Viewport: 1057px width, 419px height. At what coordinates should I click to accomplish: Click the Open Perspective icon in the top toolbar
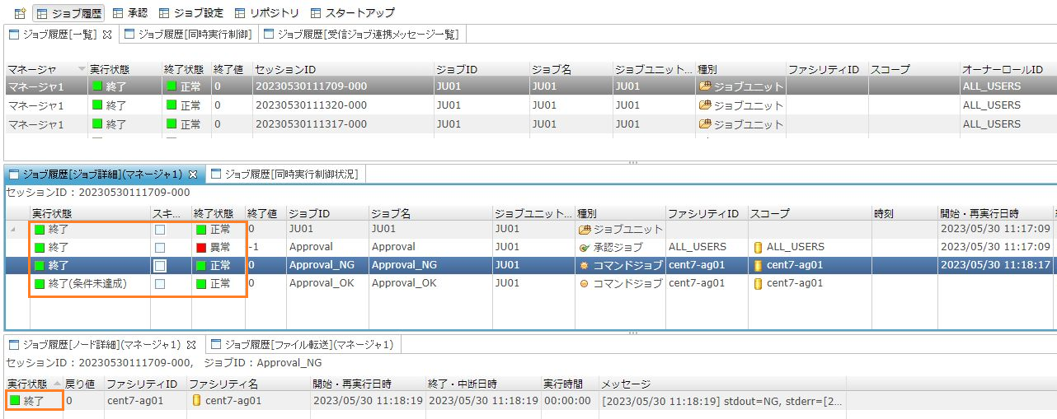[x=20, y=13]
